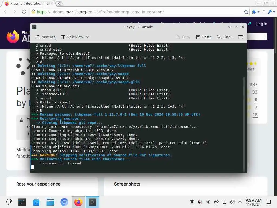Click the 'Diffs to show?' prompt line
The height and width of the screenshot is (208, 277).
coord(51,102)
